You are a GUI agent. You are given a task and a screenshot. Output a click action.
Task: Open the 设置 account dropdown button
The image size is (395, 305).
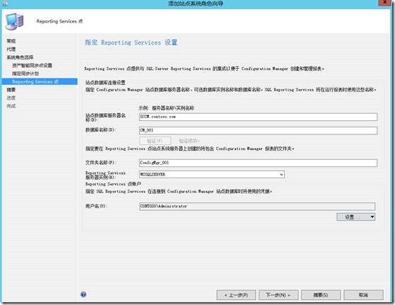pos(356,217)
